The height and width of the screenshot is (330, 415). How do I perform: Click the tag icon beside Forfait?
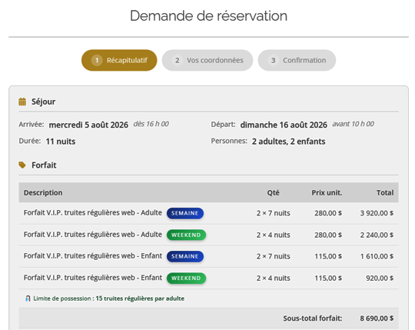click(x=22, y=165)
